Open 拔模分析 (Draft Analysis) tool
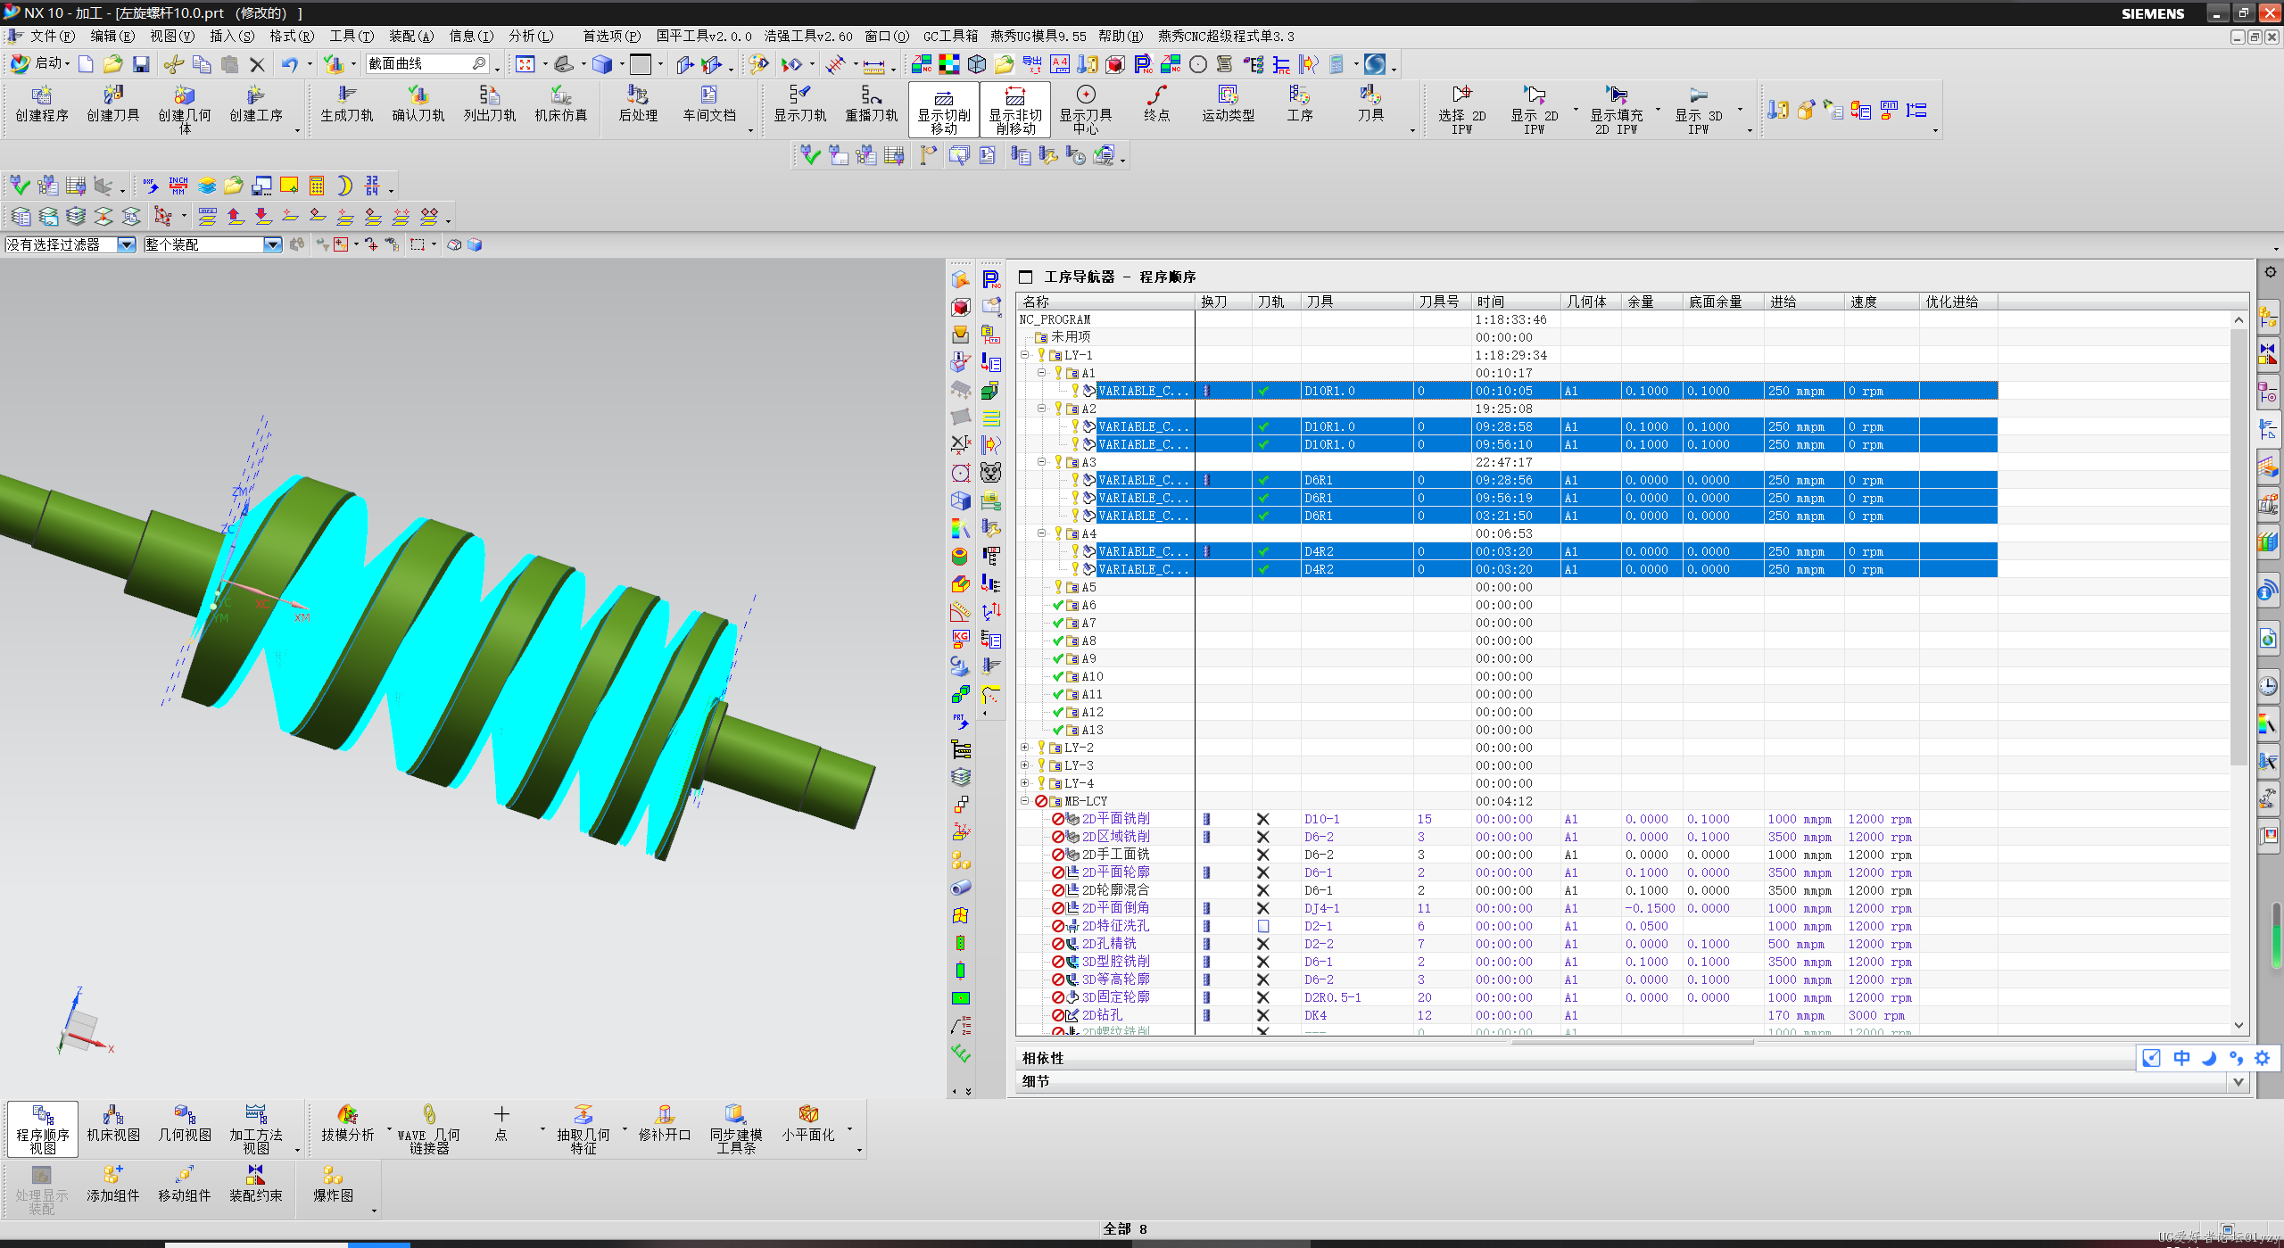 tap(347, 1124)
